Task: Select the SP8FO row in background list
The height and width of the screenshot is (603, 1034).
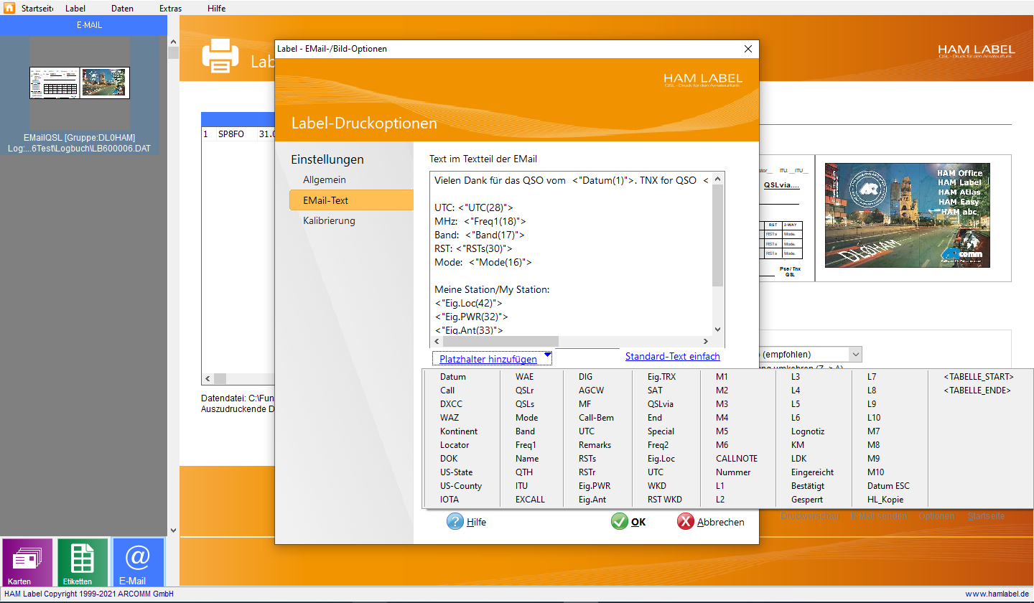Action: (238, 134)
